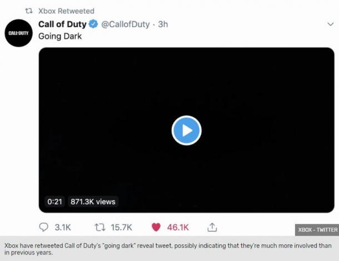Click the share upload icon
Image resolution: width=339 pixels, height=261 pixels.
point(212,227)
